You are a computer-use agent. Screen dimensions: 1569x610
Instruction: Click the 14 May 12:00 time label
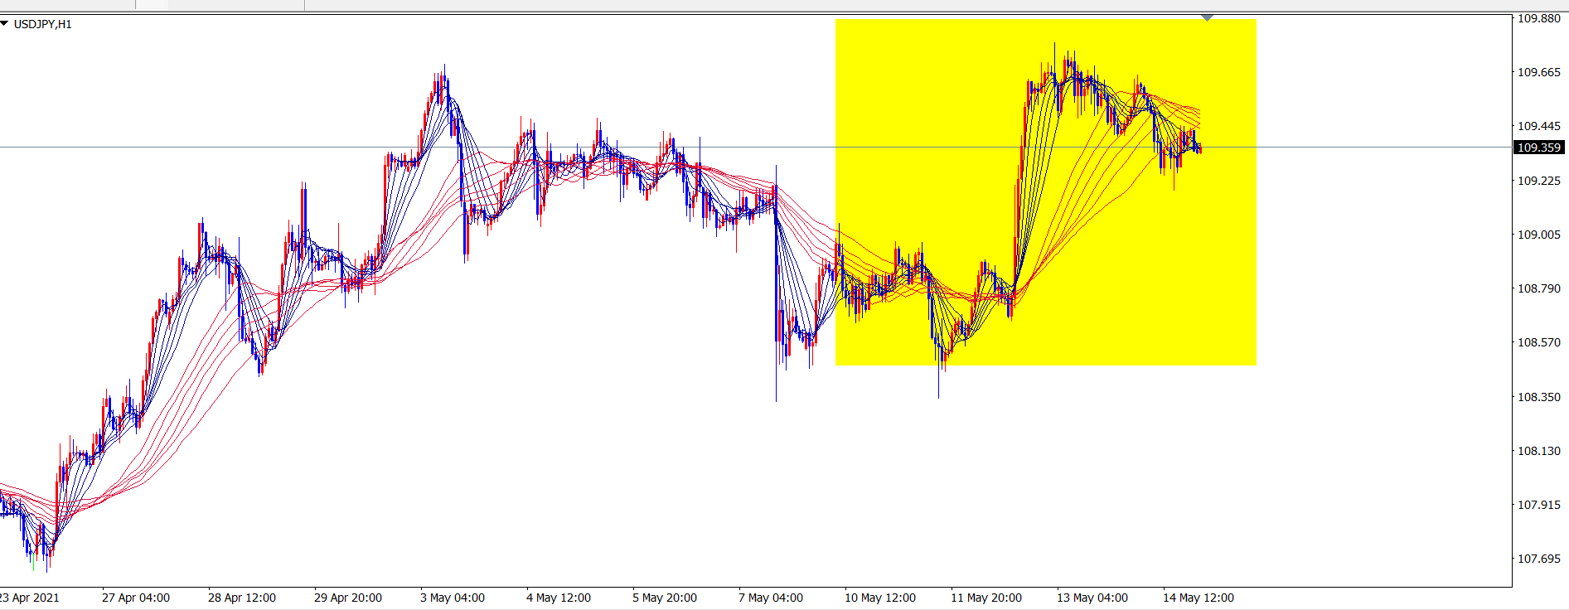1199,598
